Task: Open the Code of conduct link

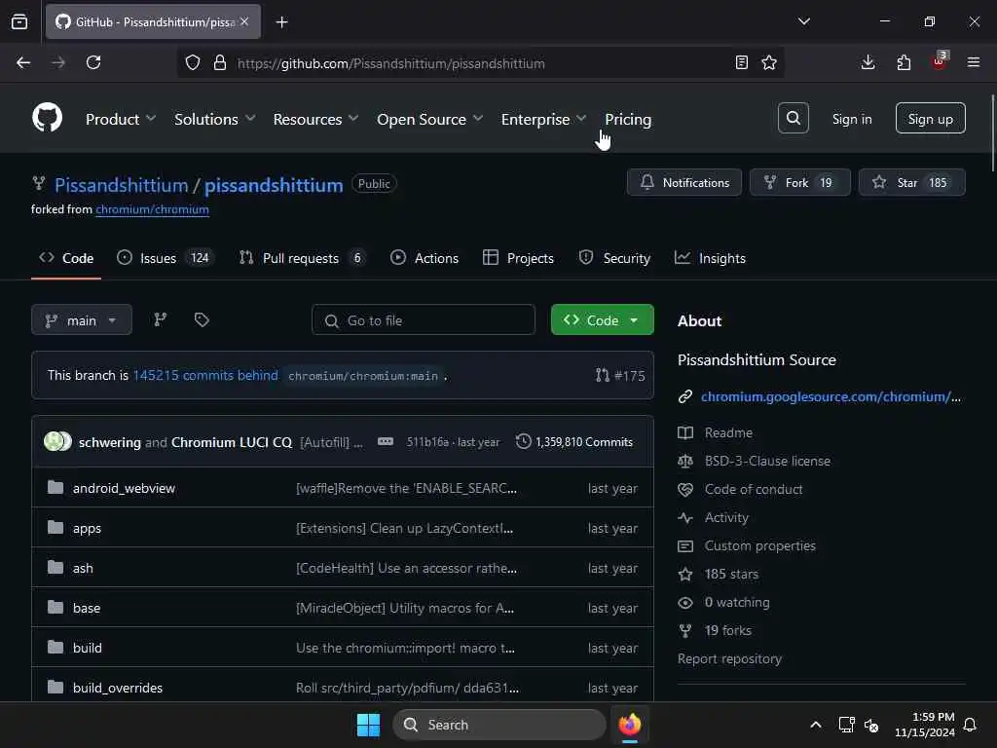Action: (754, 489)
